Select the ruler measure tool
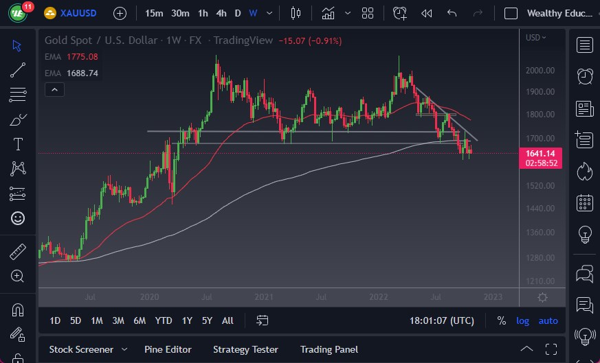The height and width of the screenshot is (363, 600). 18,252
